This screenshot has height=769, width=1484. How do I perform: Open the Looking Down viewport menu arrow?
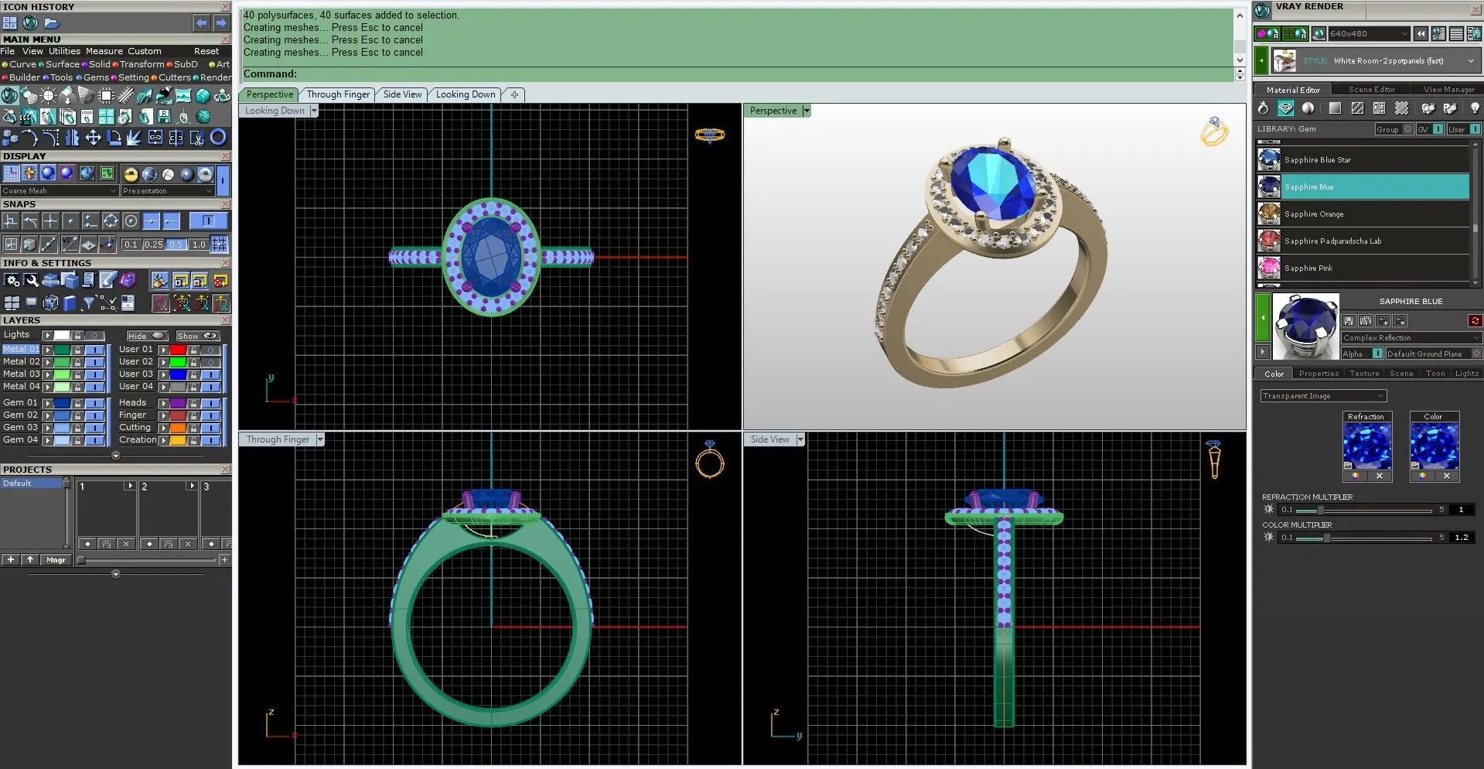click(314, 111)
